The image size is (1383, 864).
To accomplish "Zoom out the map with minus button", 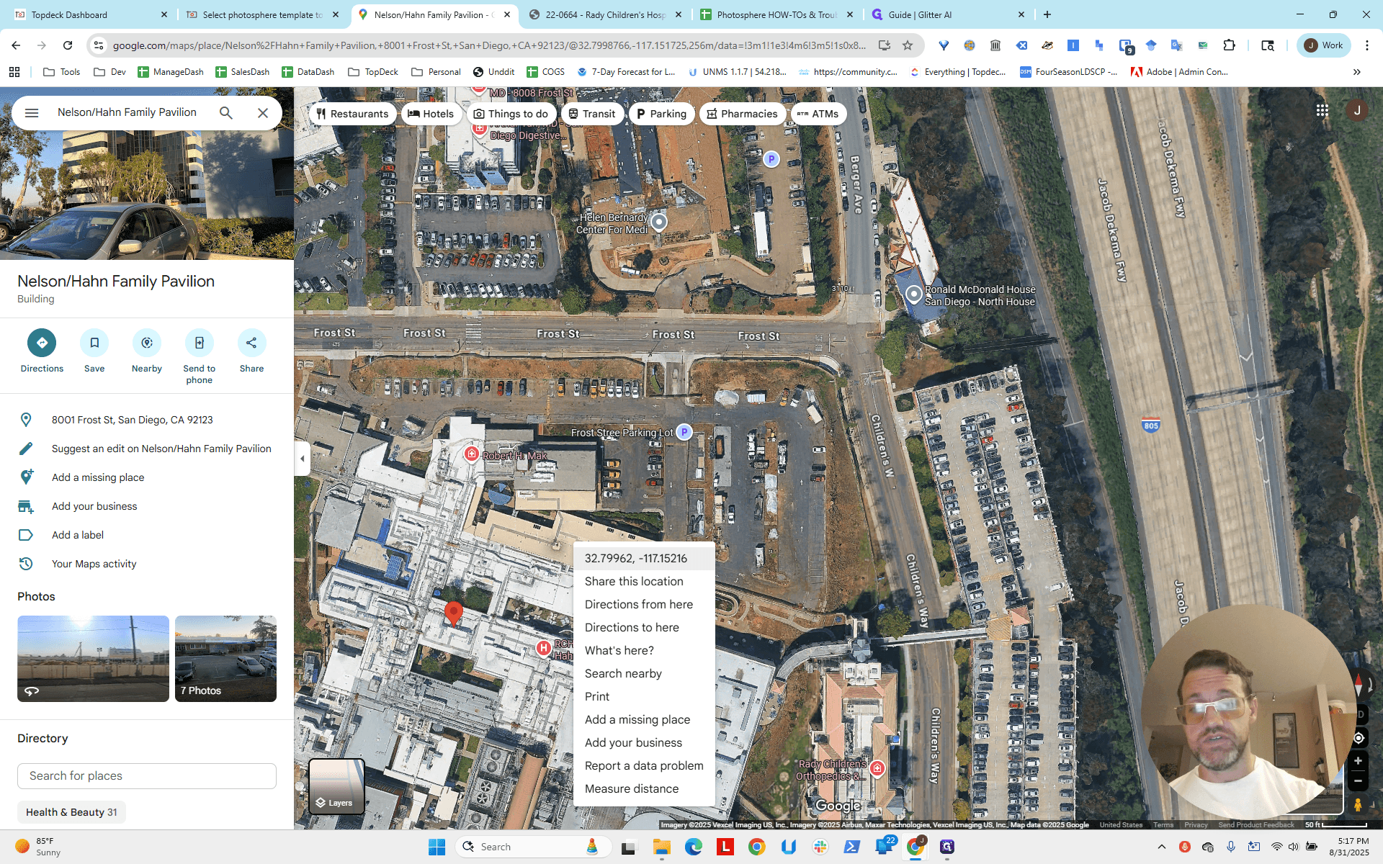I will pyautogui.click(x=1358, y=780).
